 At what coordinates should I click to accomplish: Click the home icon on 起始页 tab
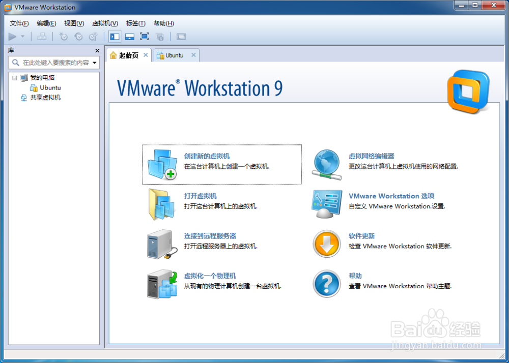(x=113, y=55)
